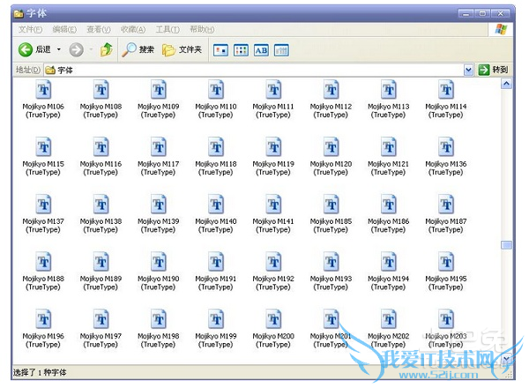Open the Search pane

pos(138,50)
